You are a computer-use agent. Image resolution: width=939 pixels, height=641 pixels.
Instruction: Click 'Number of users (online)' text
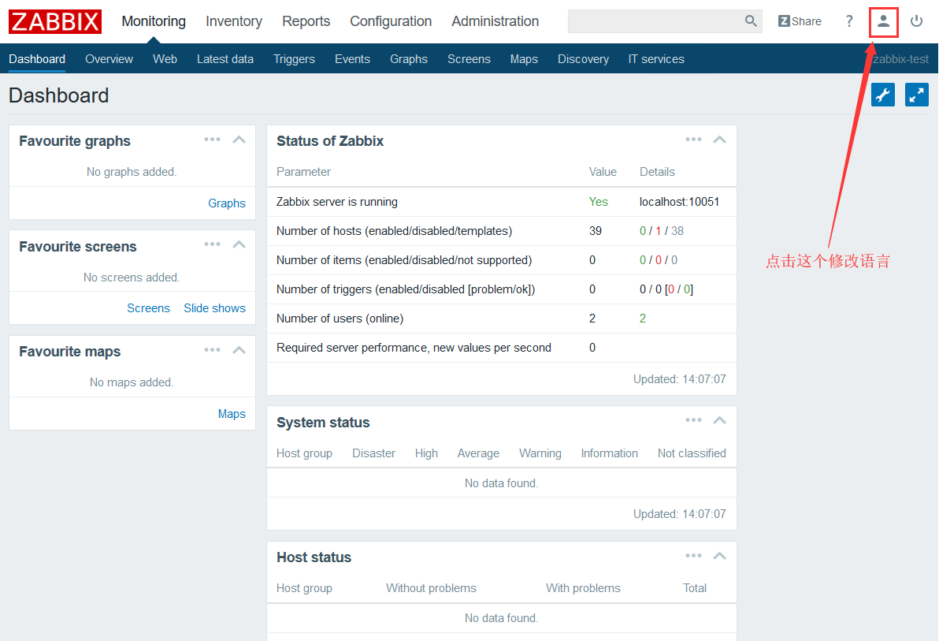[340, 319]
